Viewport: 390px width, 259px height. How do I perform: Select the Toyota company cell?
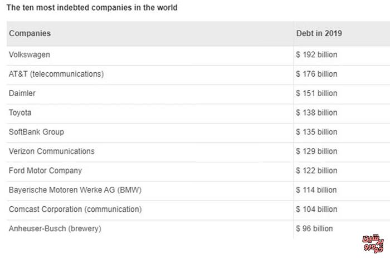pyautogui.click(x=20, y=113)
